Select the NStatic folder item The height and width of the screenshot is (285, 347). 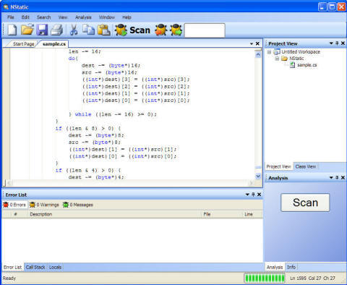[296, 59]
